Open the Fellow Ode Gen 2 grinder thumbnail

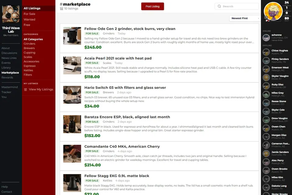[72, 36]
